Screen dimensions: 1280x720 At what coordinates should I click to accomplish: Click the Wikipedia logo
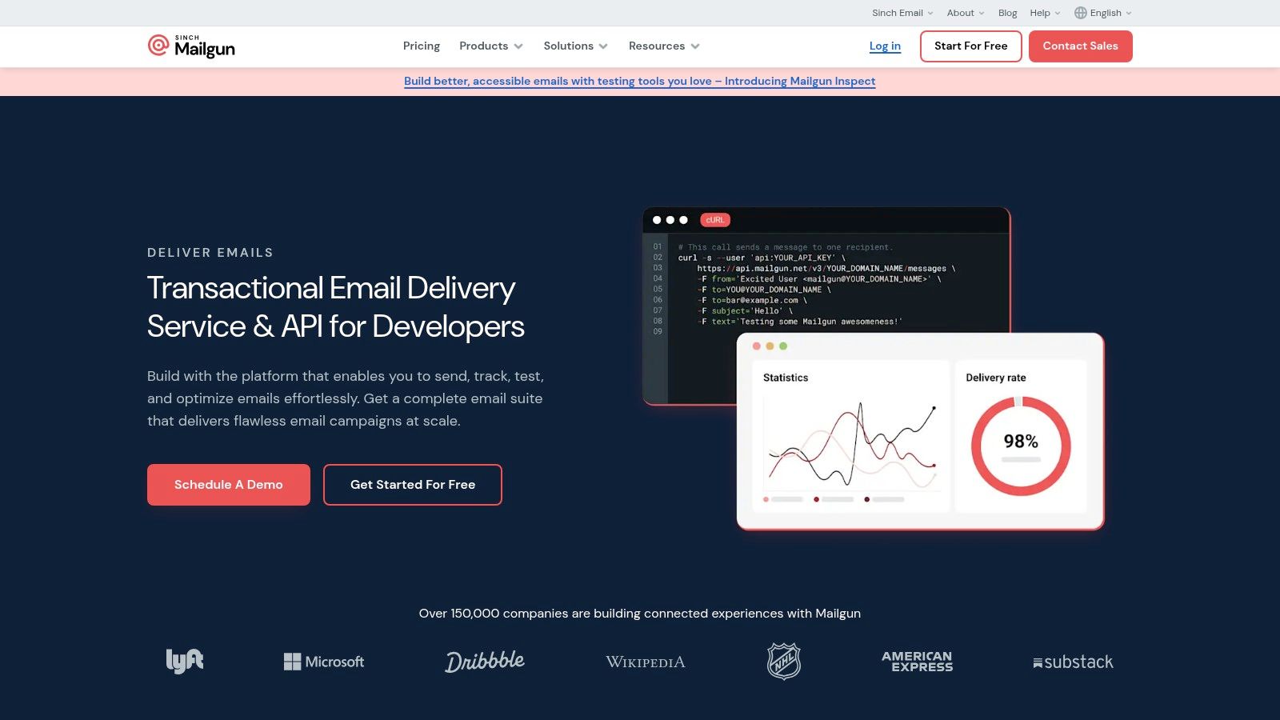pos(646,662)
